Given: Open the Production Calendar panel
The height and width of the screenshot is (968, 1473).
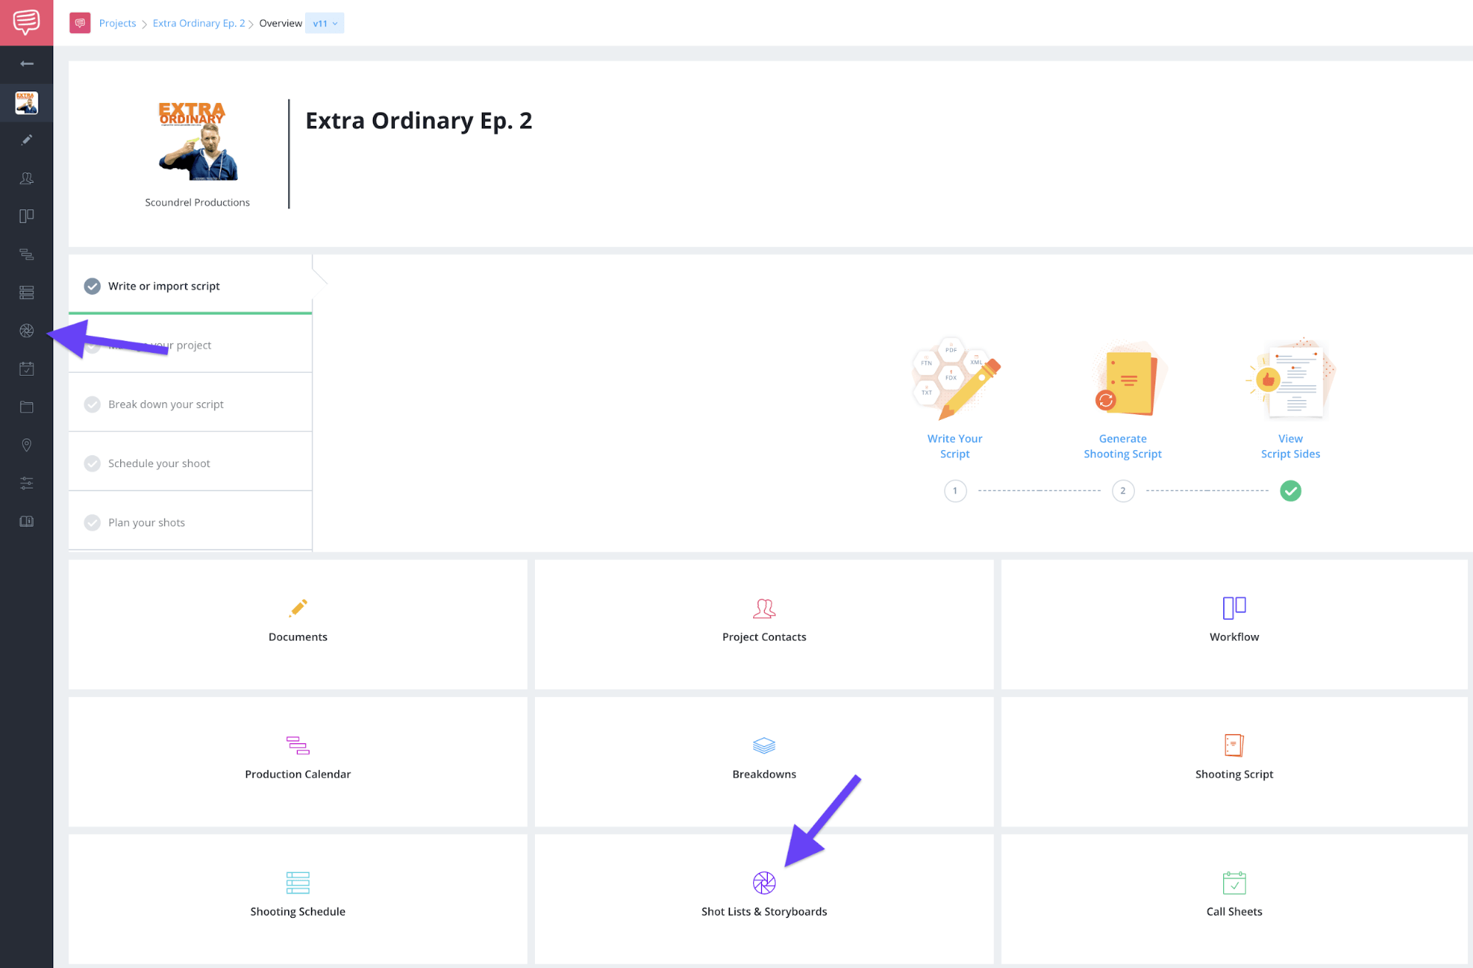Looking at the screenshot, I should coord(297,757).
